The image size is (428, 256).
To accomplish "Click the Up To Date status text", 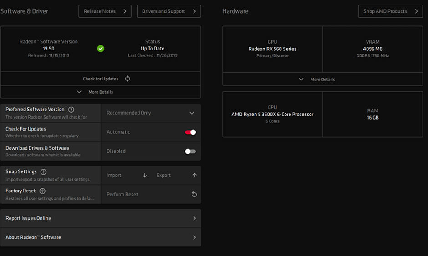I will pos(153,49).
